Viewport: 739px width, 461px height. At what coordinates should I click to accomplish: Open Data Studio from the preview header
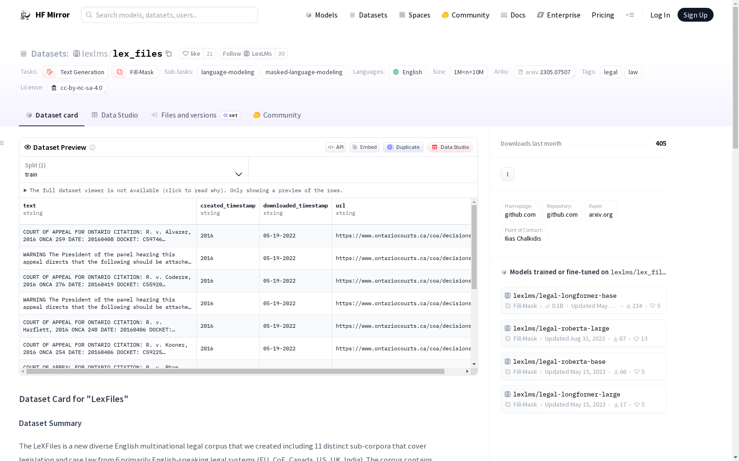(450, 147)
